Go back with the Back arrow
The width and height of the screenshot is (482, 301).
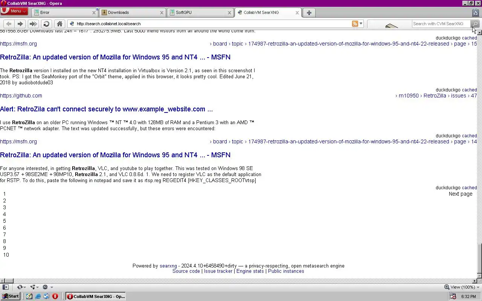(x=9, y=24)
